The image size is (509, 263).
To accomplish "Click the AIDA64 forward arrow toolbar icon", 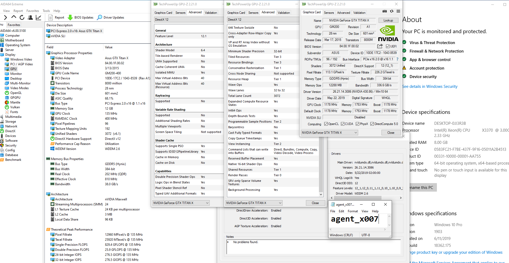I will point(5,18).
